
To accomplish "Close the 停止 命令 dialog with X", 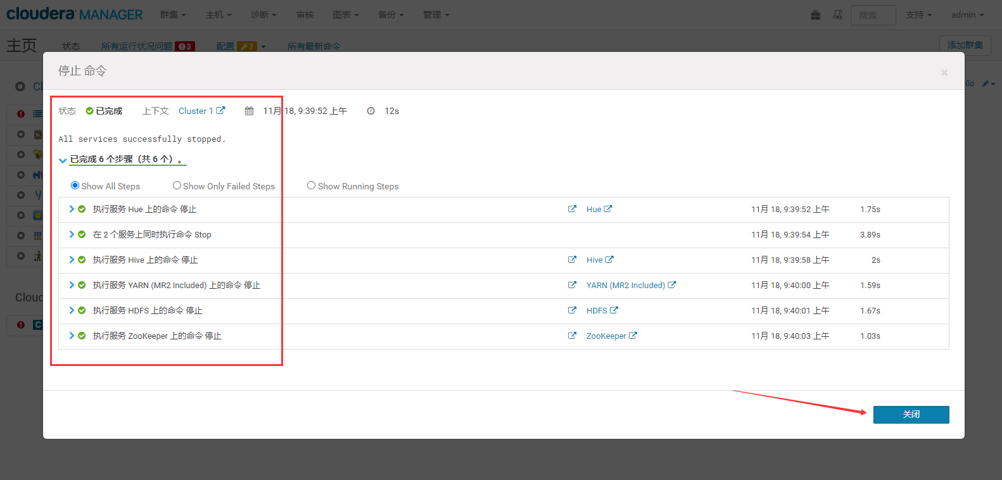I will [944, 73].
